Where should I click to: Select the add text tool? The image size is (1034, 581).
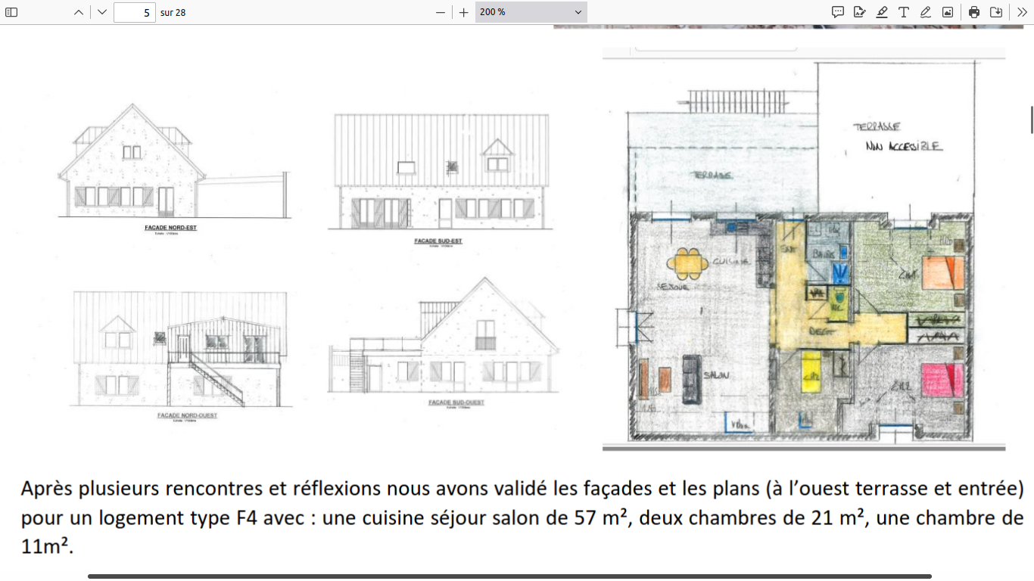pyautogui.click(x=904, y=12)
